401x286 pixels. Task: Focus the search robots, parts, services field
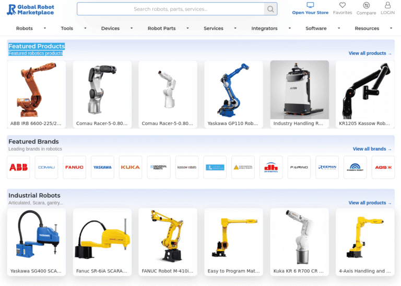pos(171,9)
